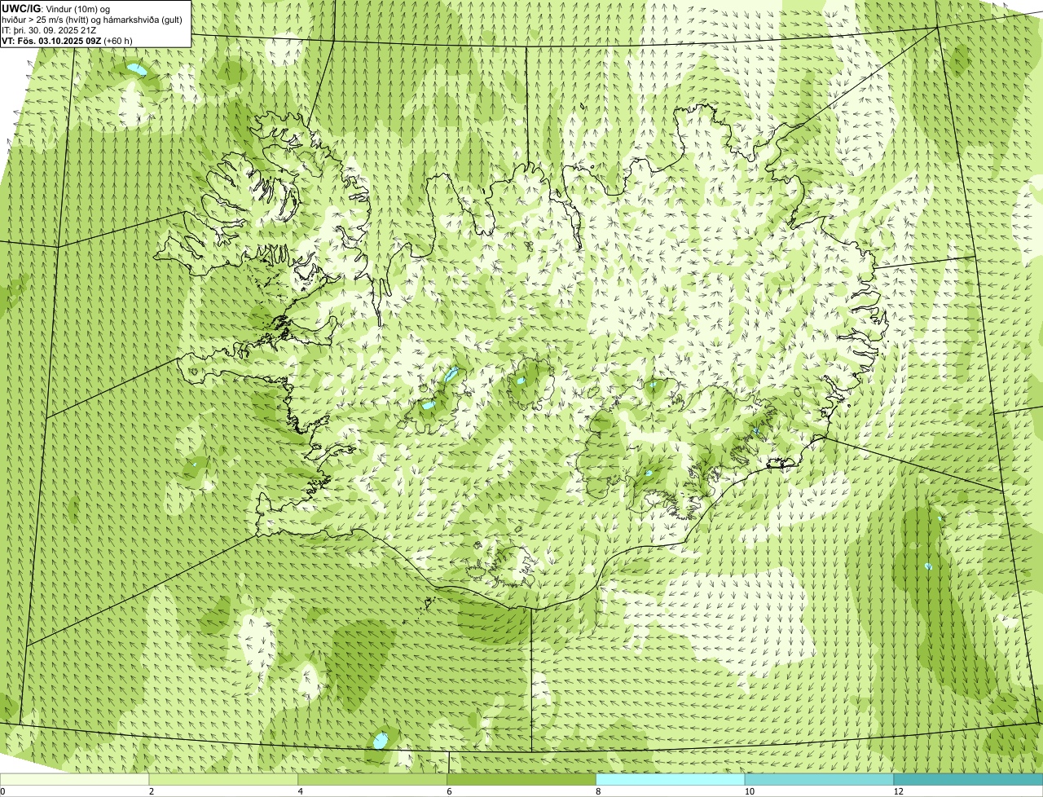Click the teal legend swatch above 12 m/s
1043x797 pixels.
pyautogui.click(x=968, y=780)
